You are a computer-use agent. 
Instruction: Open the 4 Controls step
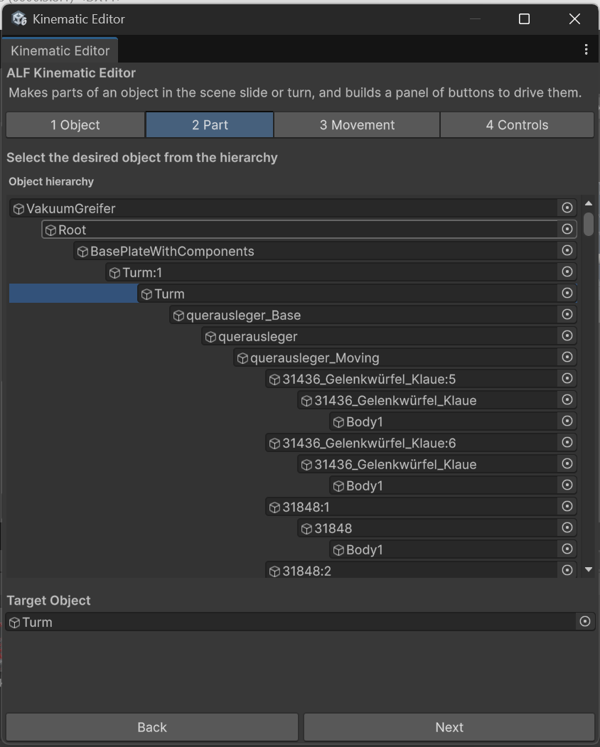tap(517, 125)
